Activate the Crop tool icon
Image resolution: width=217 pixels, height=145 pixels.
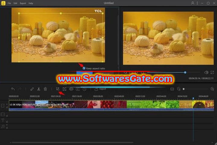tap(58, 89)
